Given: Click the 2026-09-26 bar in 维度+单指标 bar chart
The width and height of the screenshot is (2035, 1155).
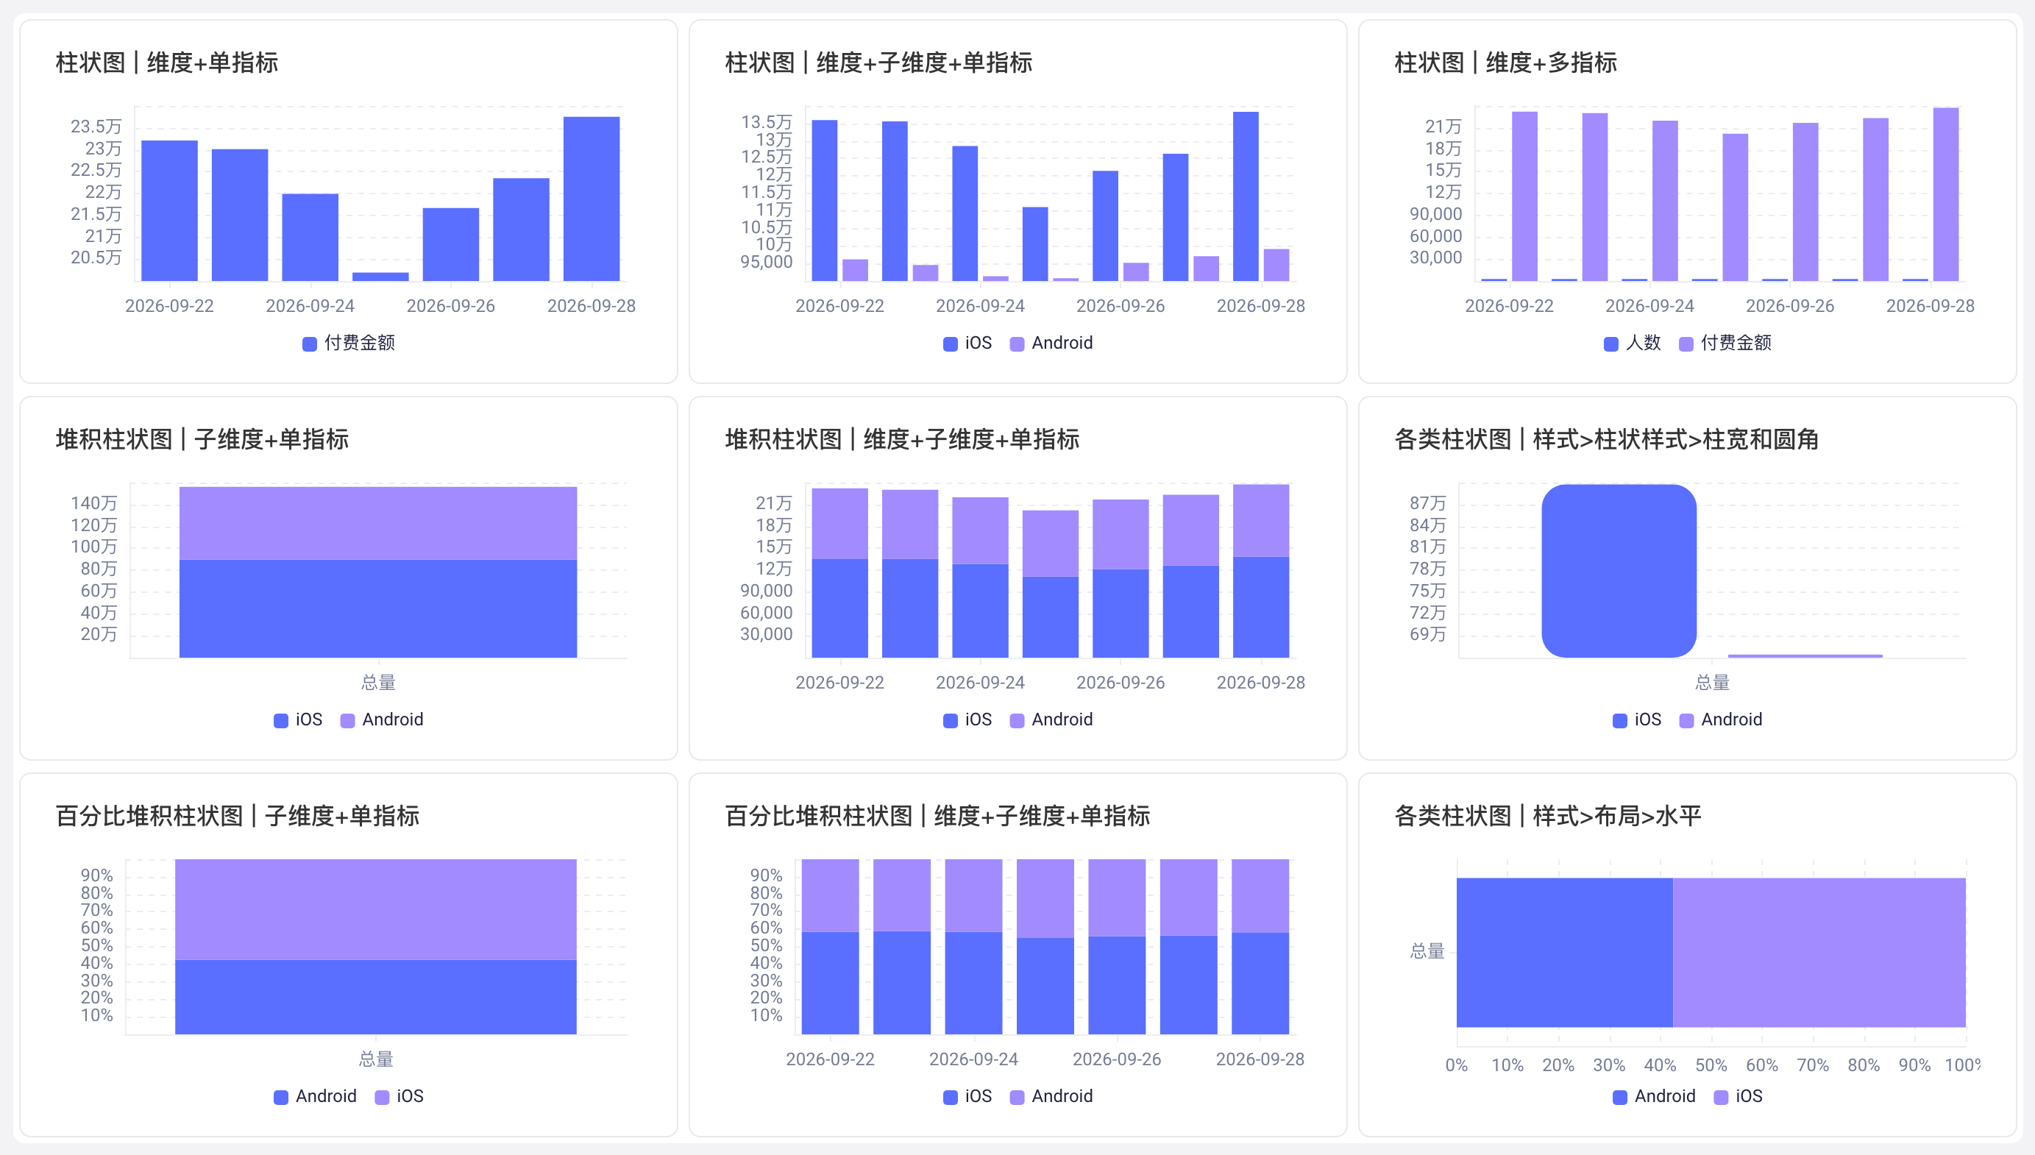Looking at the screenshot, I should pos(450,244).
